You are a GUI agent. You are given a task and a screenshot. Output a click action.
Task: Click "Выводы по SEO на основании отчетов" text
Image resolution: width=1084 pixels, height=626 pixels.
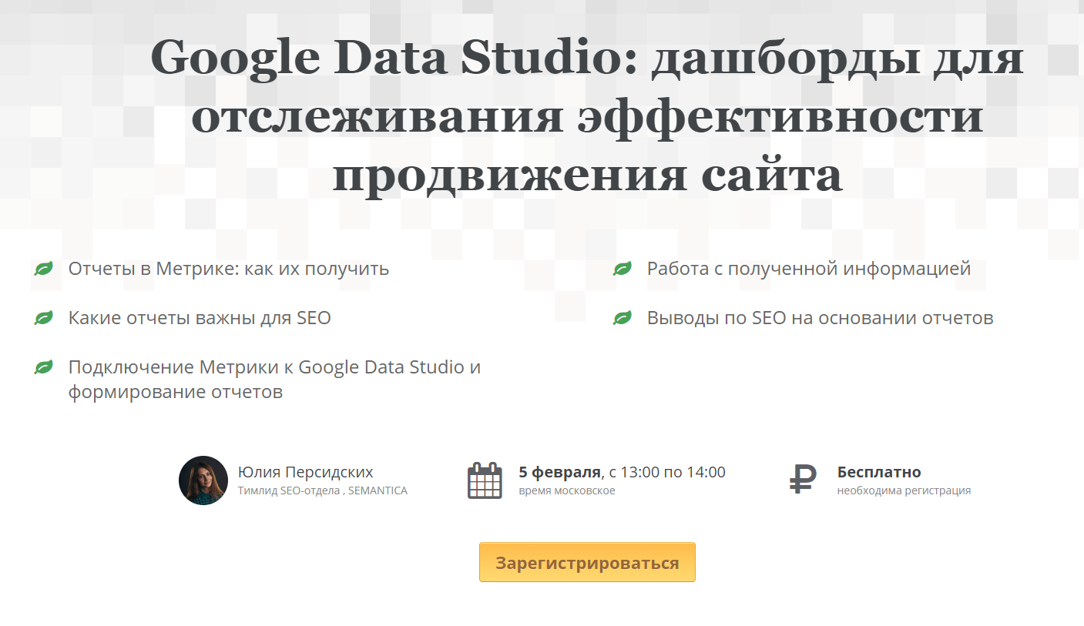coord(820,317)
